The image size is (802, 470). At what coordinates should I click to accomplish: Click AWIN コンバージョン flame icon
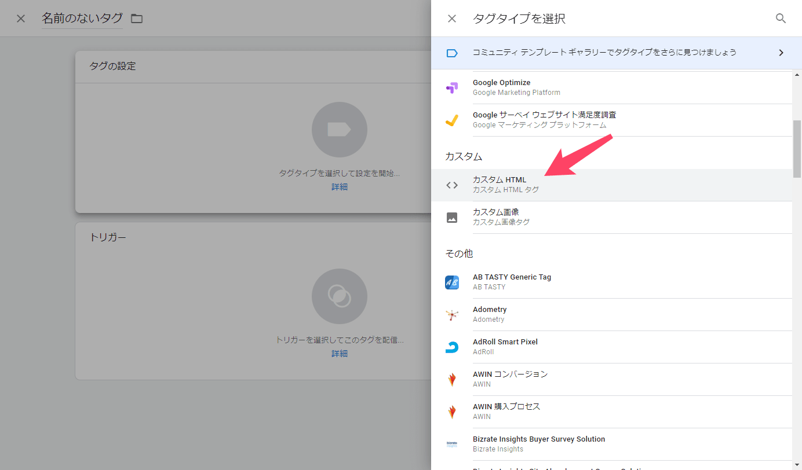tap(452, 380)
